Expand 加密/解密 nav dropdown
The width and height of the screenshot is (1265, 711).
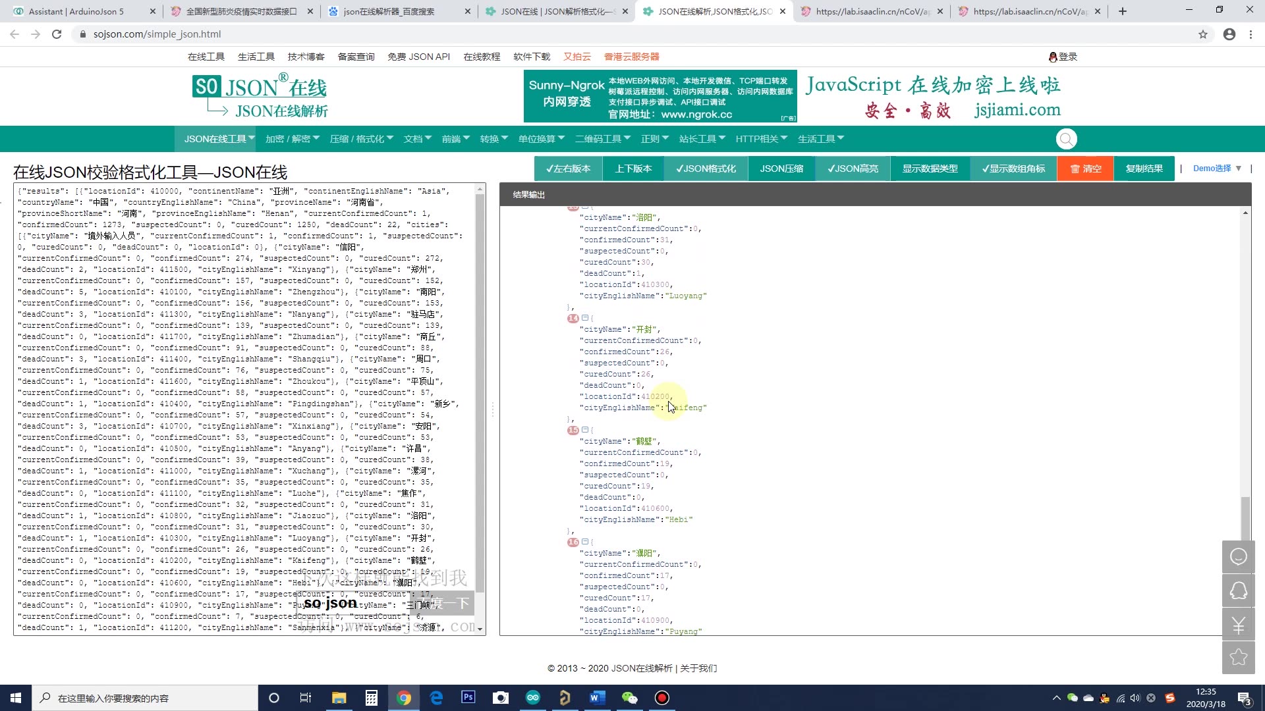[292, 139]
